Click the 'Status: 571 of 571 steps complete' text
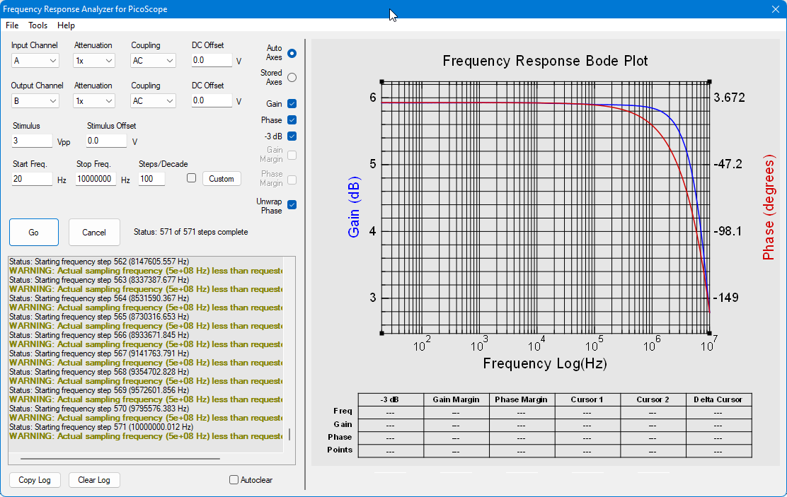Viewport: 787px width, 497px height. pyautogui.click(x=190, y=232)
